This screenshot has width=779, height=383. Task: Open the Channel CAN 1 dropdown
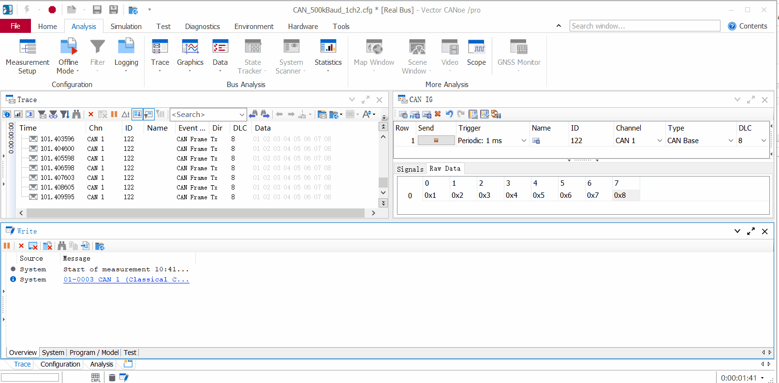660,141
